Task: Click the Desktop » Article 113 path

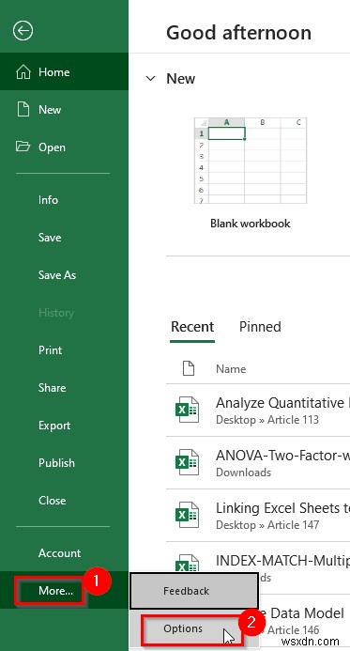Action: 267,420
